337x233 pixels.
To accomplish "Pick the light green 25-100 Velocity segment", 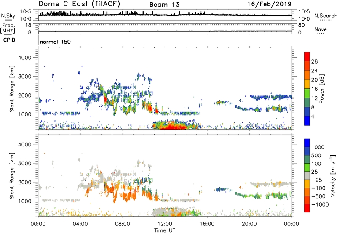I will click(x=307, y=167).
